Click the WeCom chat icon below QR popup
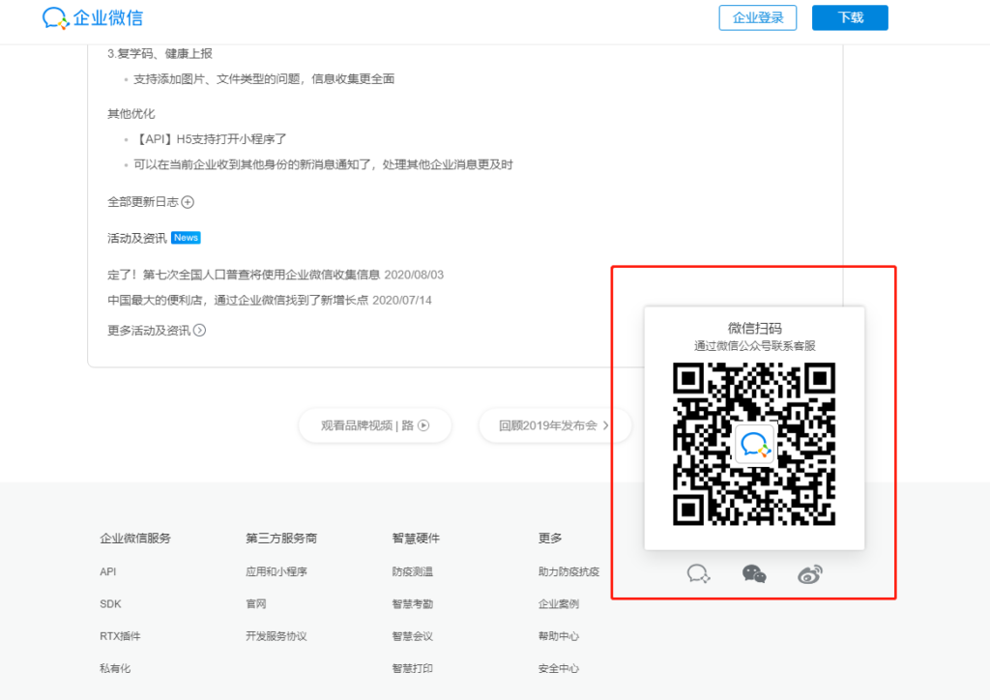 tap(698, 573)
